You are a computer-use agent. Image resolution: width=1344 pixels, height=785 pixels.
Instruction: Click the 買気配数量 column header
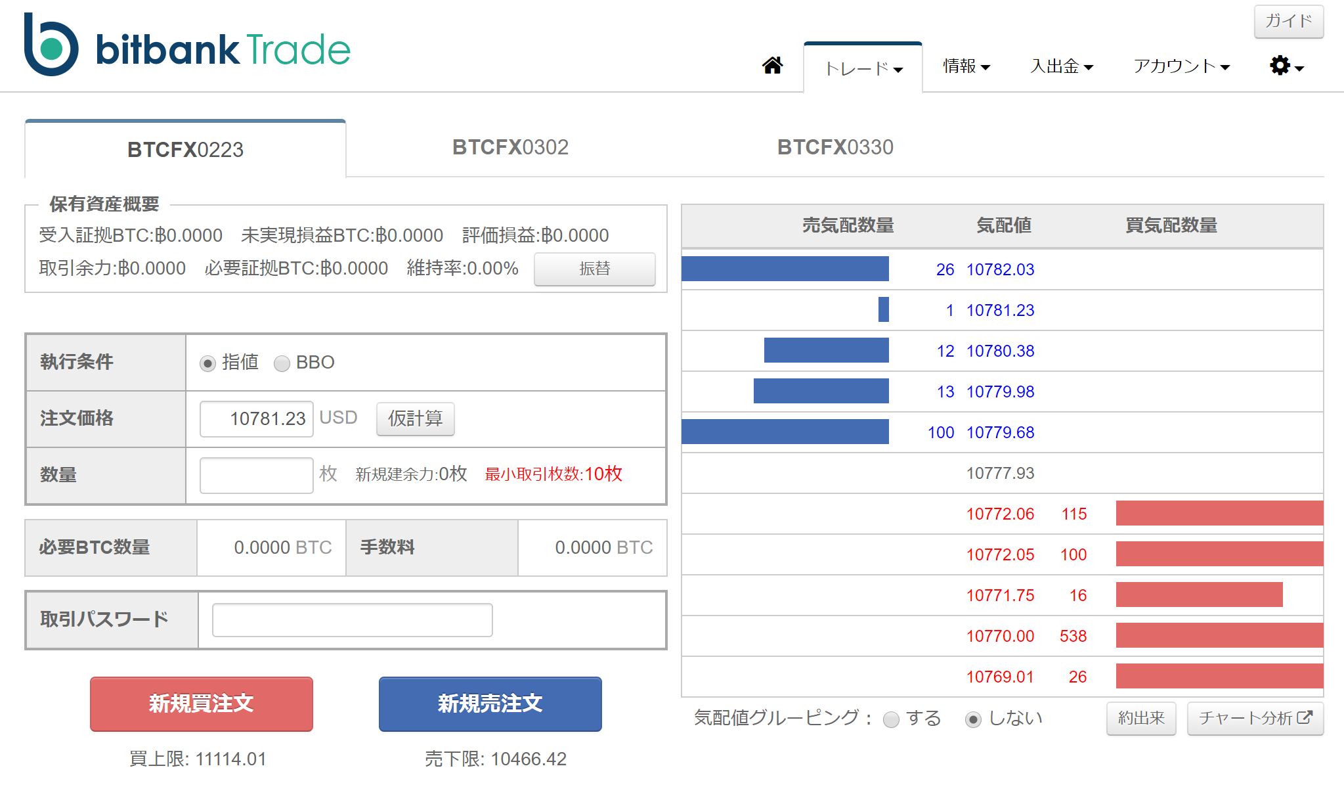pos(1171,225)
